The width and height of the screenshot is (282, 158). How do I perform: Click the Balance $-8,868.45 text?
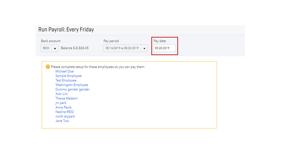(x=75, y=48)
